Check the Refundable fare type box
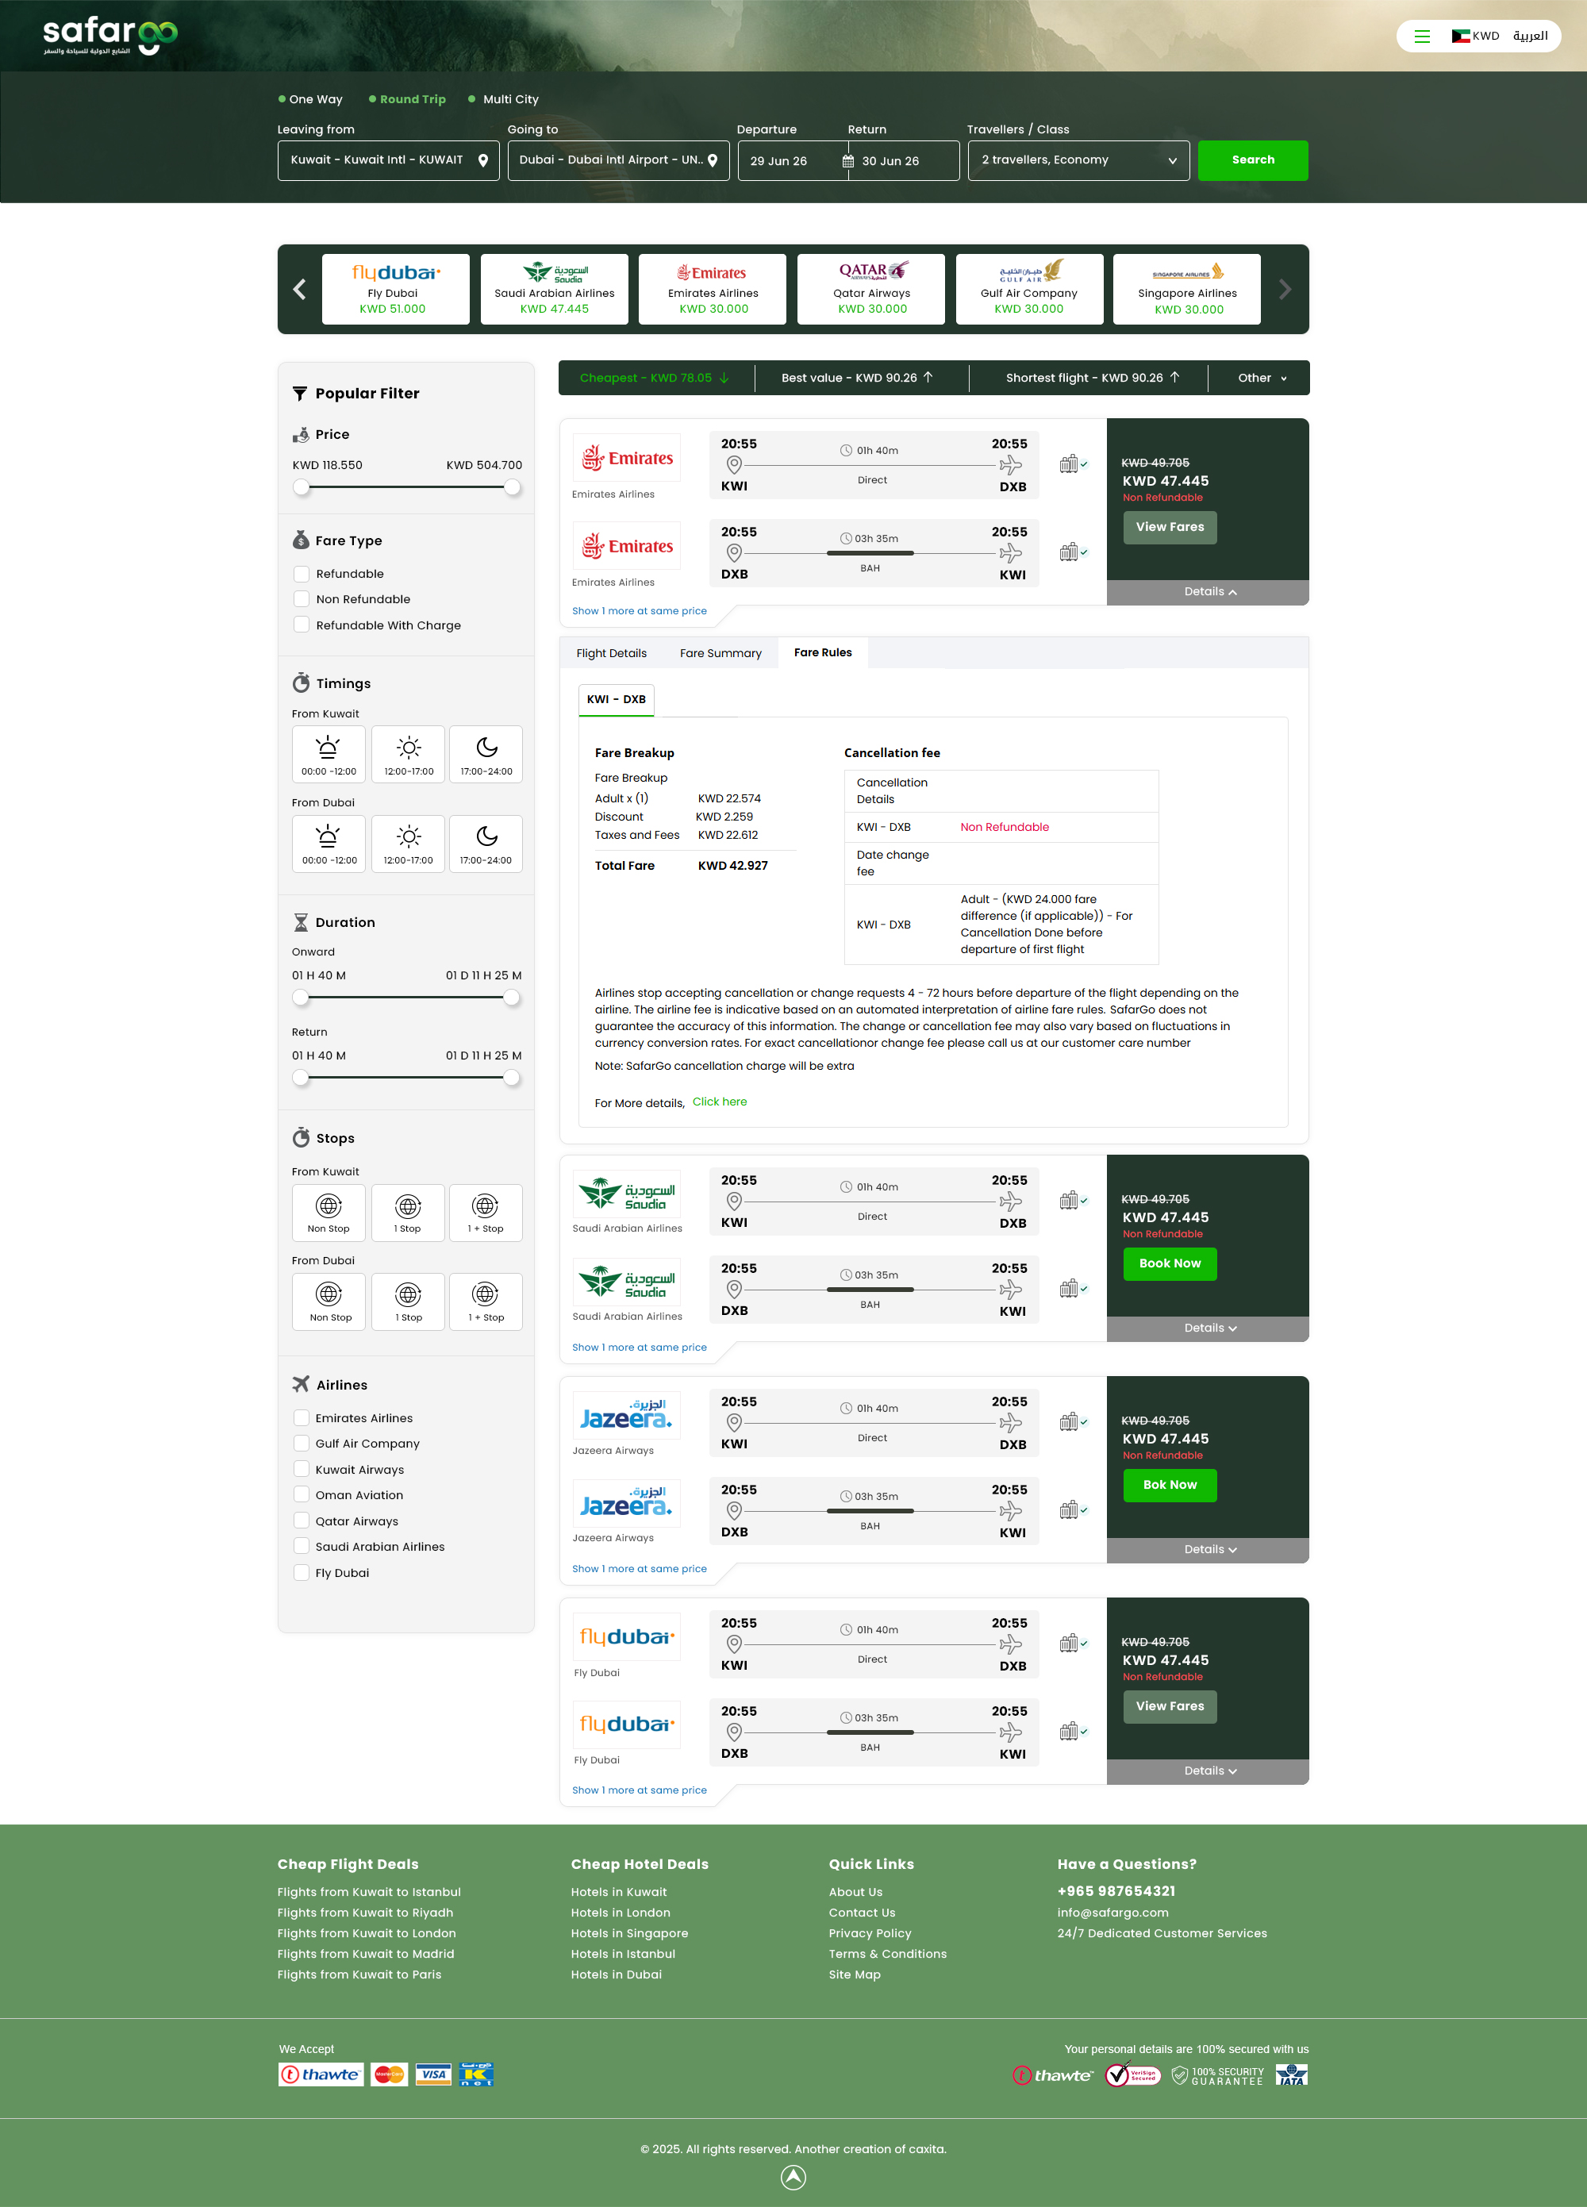 click(x=302, y=574)
